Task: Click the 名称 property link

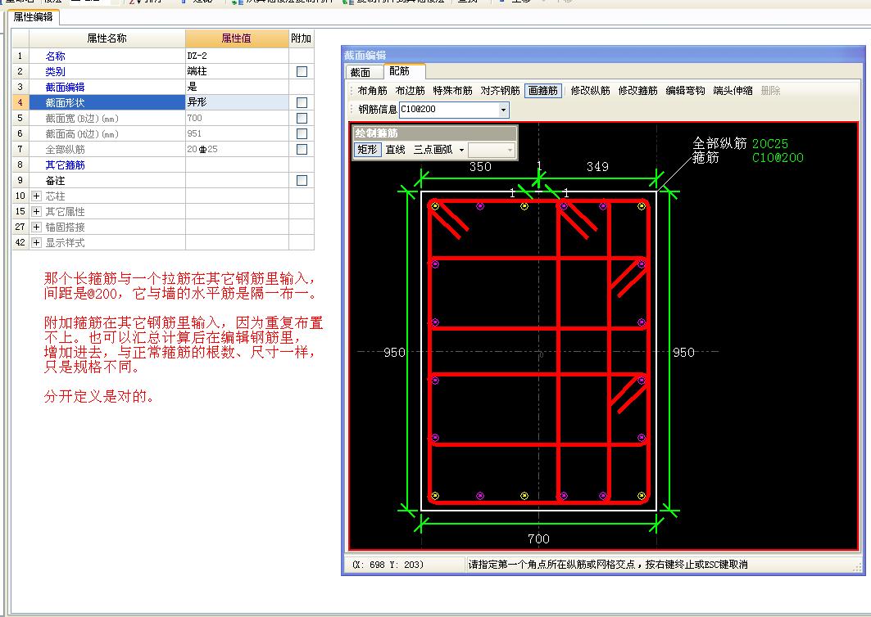Action: pyautogui.click(x=56, y=56)
